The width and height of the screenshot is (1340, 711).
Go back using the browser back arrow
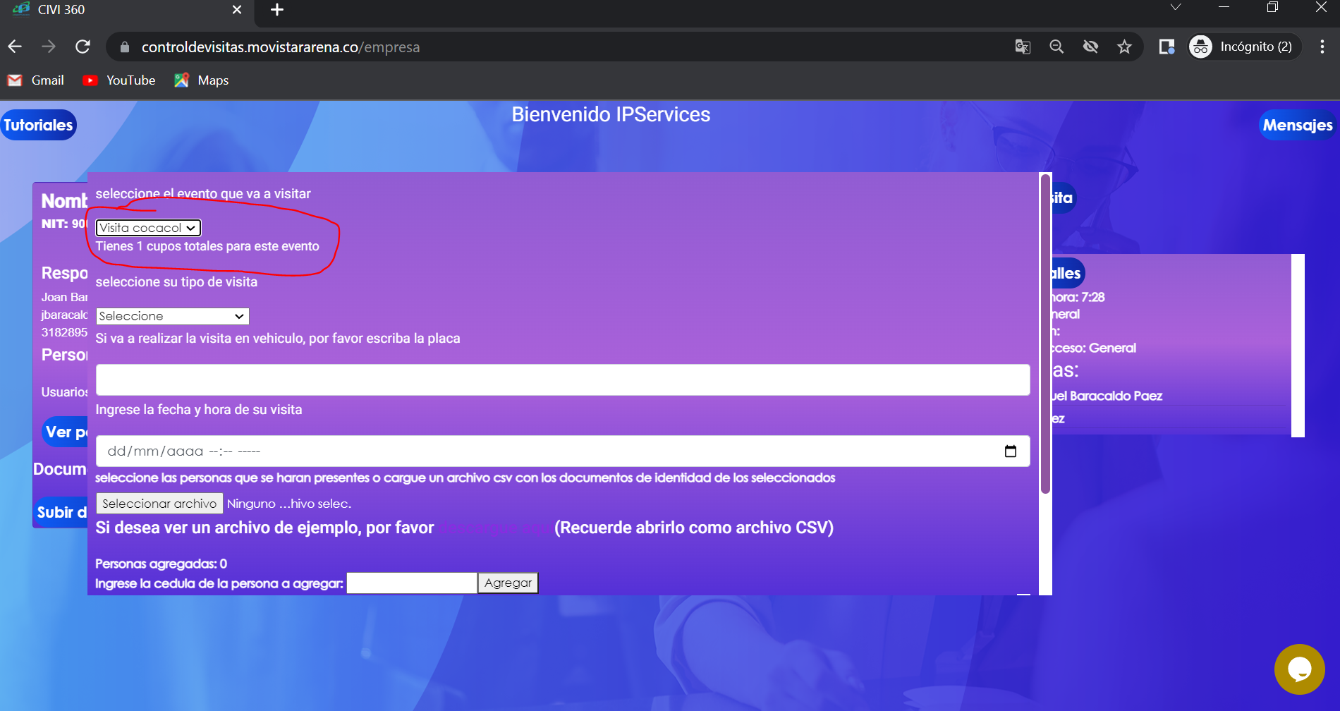click(x=15, y=47)
